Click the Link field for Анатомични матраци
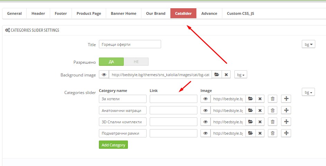This screenshot has height=166, width=326. pyautogui.click(x=174, y=110)
